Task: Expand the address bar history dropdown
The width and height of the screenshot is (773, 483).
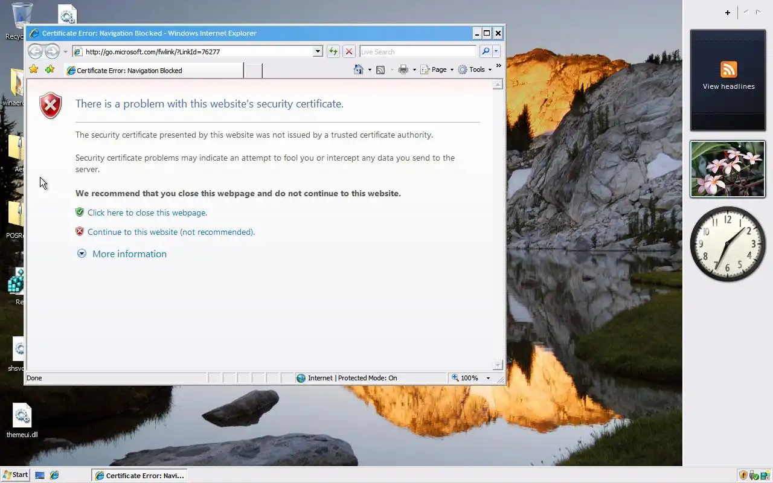Action: click(318, 52)
